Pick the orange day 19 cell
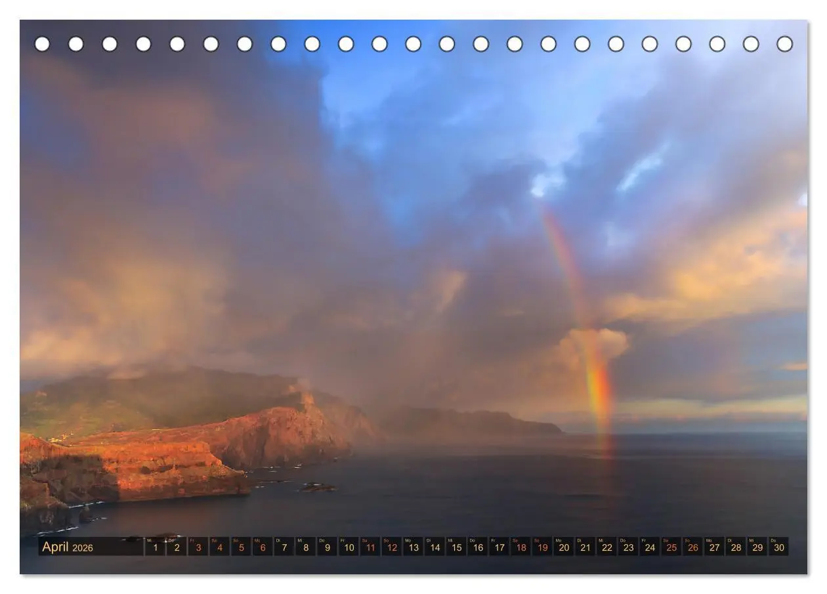827x594 pixels. pos(542,546)
